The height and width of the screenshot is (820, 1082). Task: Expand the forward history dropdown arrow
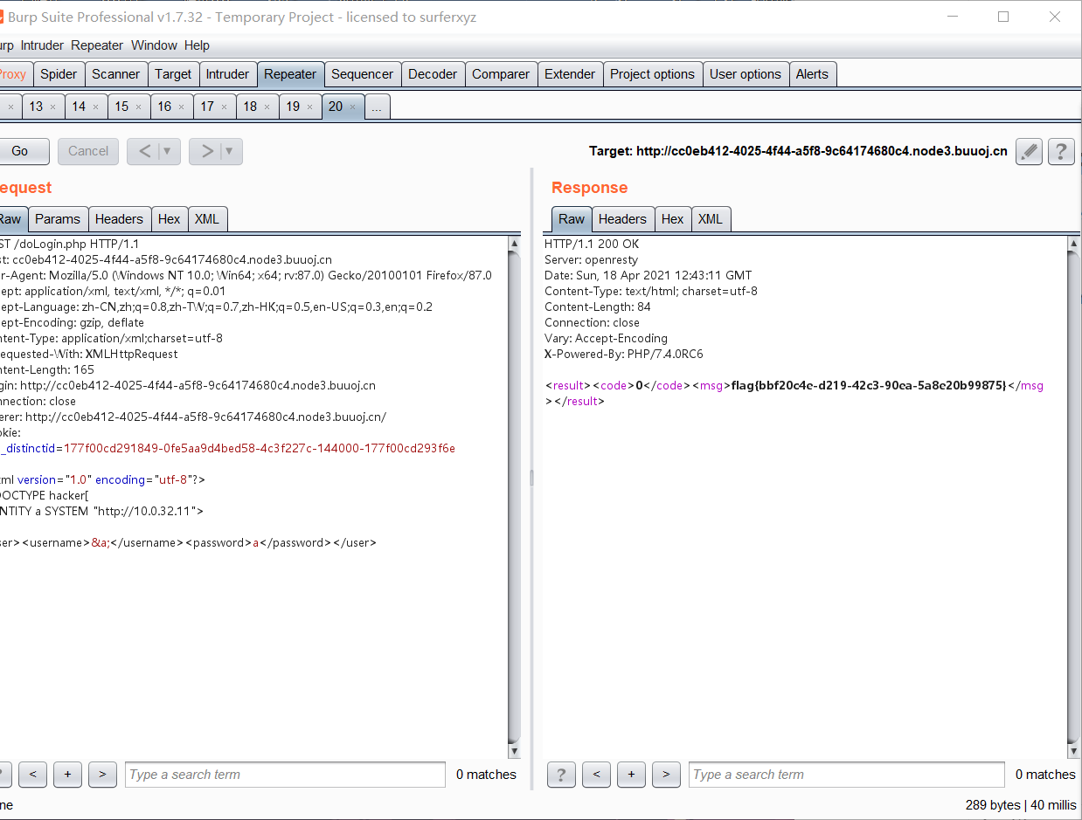tap(230, 151)
